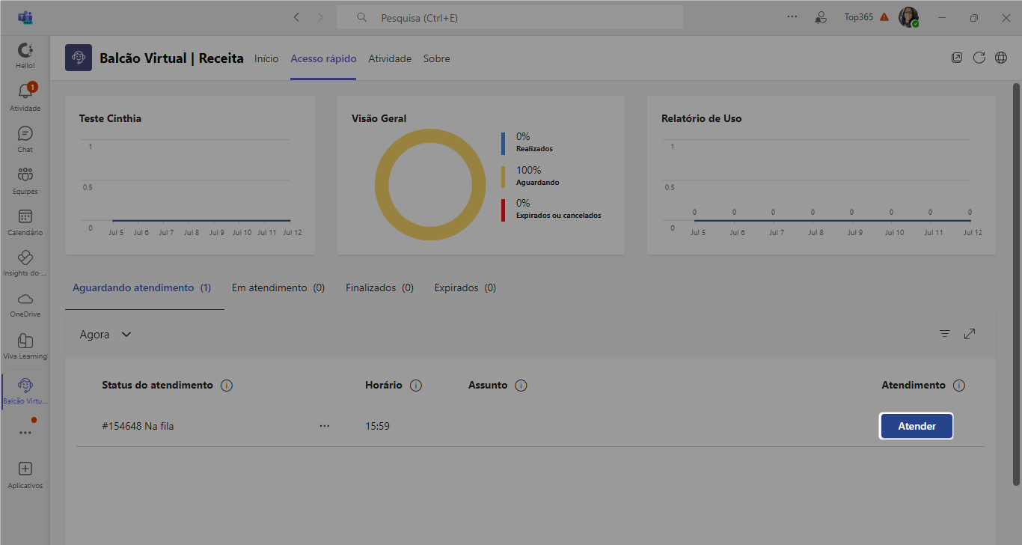
Task: Select Aguardando atendimento (1) tab
Action: tap(141, 287)
